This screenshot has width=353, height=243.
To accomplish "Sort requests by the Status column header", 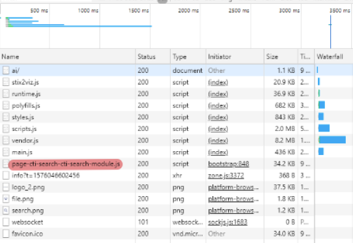I will click(x=153, y=57).
